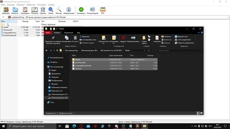Expand the Explorer address bar history dropdown

(x=144, y=51)
